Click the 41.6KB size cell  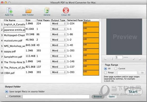[30, 29]
